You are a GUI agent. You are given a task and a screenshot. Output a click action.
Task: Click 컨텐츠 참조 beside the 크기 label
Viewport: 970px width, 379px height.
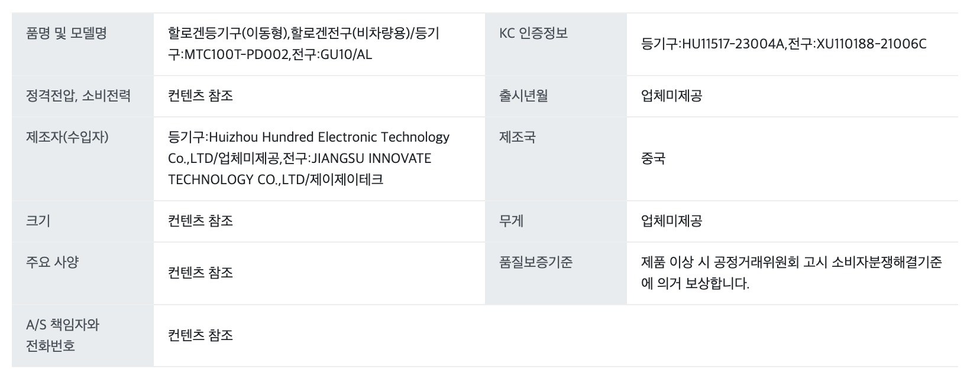(x=201, y=221)
